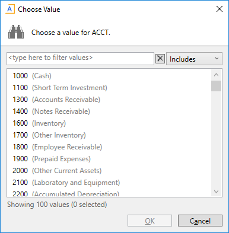Clear the filter with the X icon
This screenshot has height=233, width=229.
tap(160, 59)
